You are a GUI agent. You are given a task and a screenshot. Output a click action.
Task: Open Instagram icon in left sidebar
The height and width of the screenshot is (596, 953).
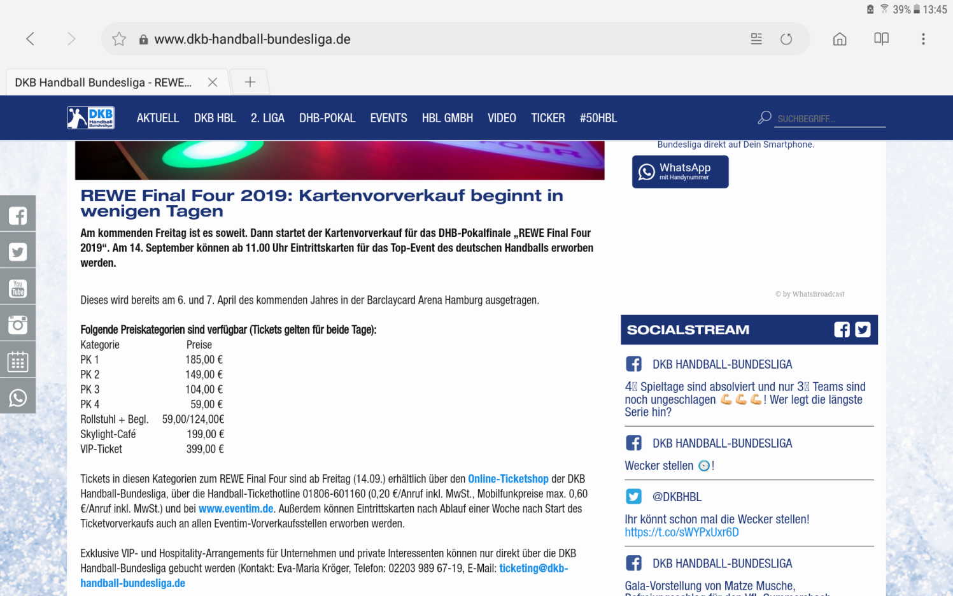(x=18, y=325)
